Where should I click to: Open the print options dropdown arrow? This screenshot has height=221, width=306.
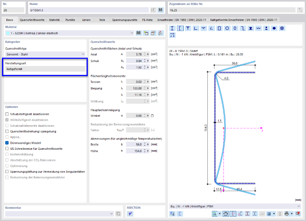click(x=292, y=214)
